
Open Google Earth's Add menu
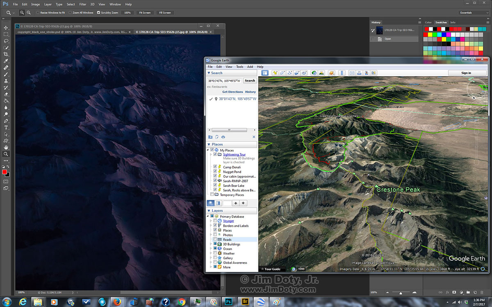250,67
